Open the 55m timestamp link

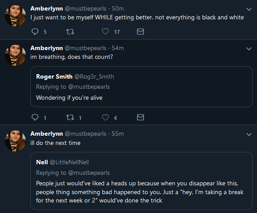click(x=118, y=134)
